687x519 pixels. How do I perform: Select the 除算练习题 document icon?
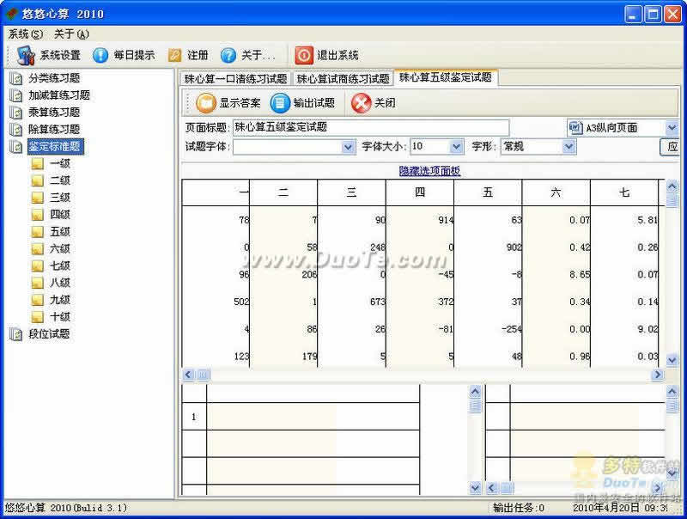pyautogui.click(x=15, y=130)
